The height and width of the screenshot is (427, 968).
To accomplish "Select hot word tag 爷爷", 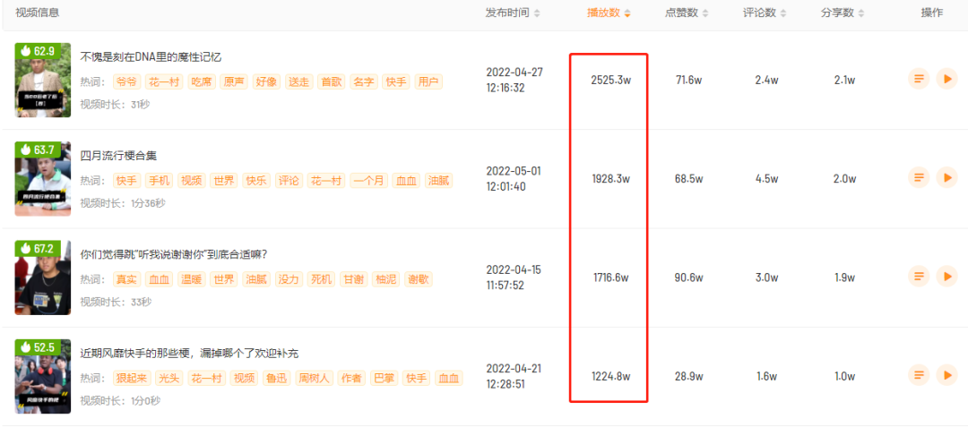I will [x=128, y=82].
